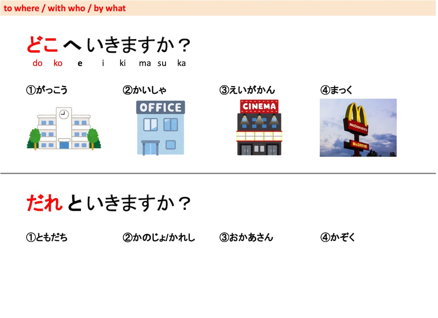Click the CINEMA building illustration

point(259,127)
